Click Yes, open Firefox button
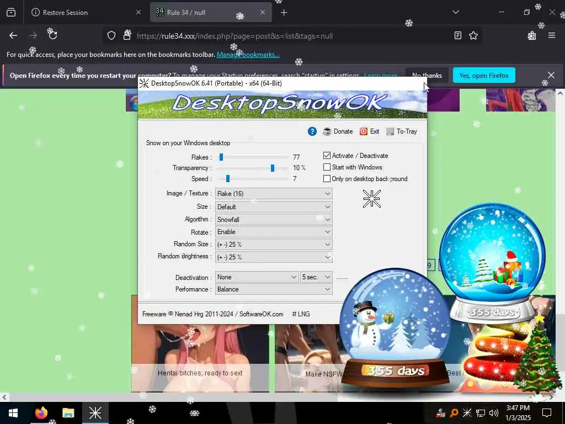The width and height of the screenshot is (565, 424). [x=484, y=75]
